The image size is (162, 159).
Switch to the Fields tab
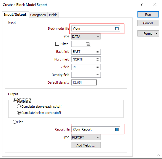[53, 15]
